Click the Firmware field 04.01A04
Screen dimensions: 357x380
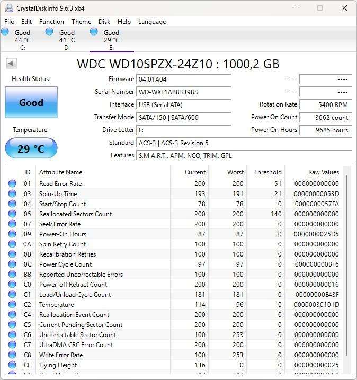tap(184, 79)
